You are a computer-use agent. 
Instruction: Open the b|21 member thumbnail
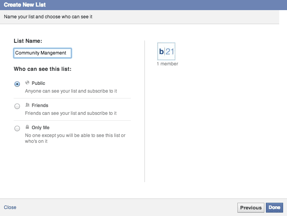pyautogui.click(x=166, y=51)
